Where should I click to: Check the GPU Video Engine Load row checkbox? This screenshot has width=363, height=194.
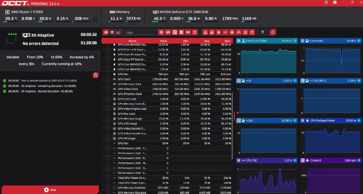(108, 109)
